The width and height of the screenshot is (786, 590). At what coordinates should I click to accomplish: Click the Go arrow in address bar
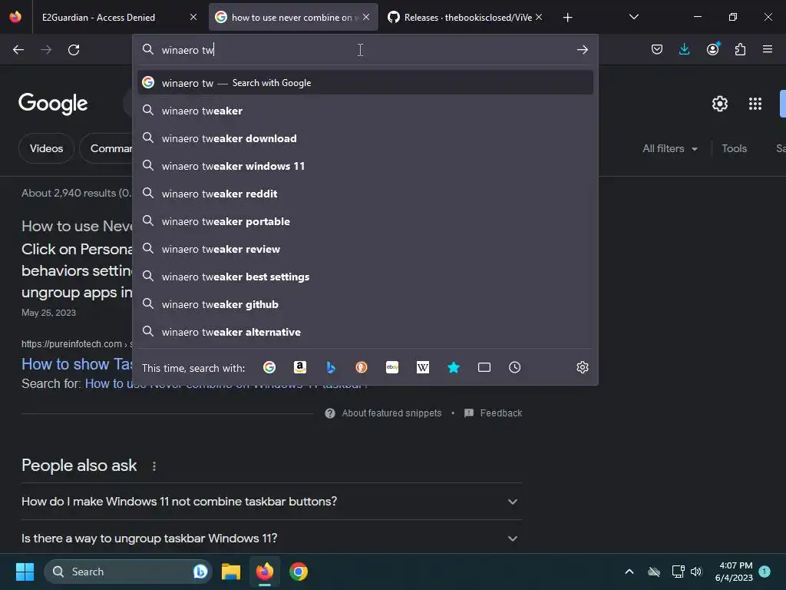(x=582, y=50)
